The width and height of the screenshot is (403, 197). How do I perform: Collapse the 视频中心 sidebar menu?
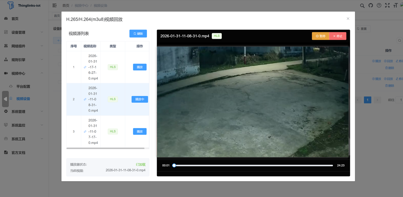[x=23, y=73]
